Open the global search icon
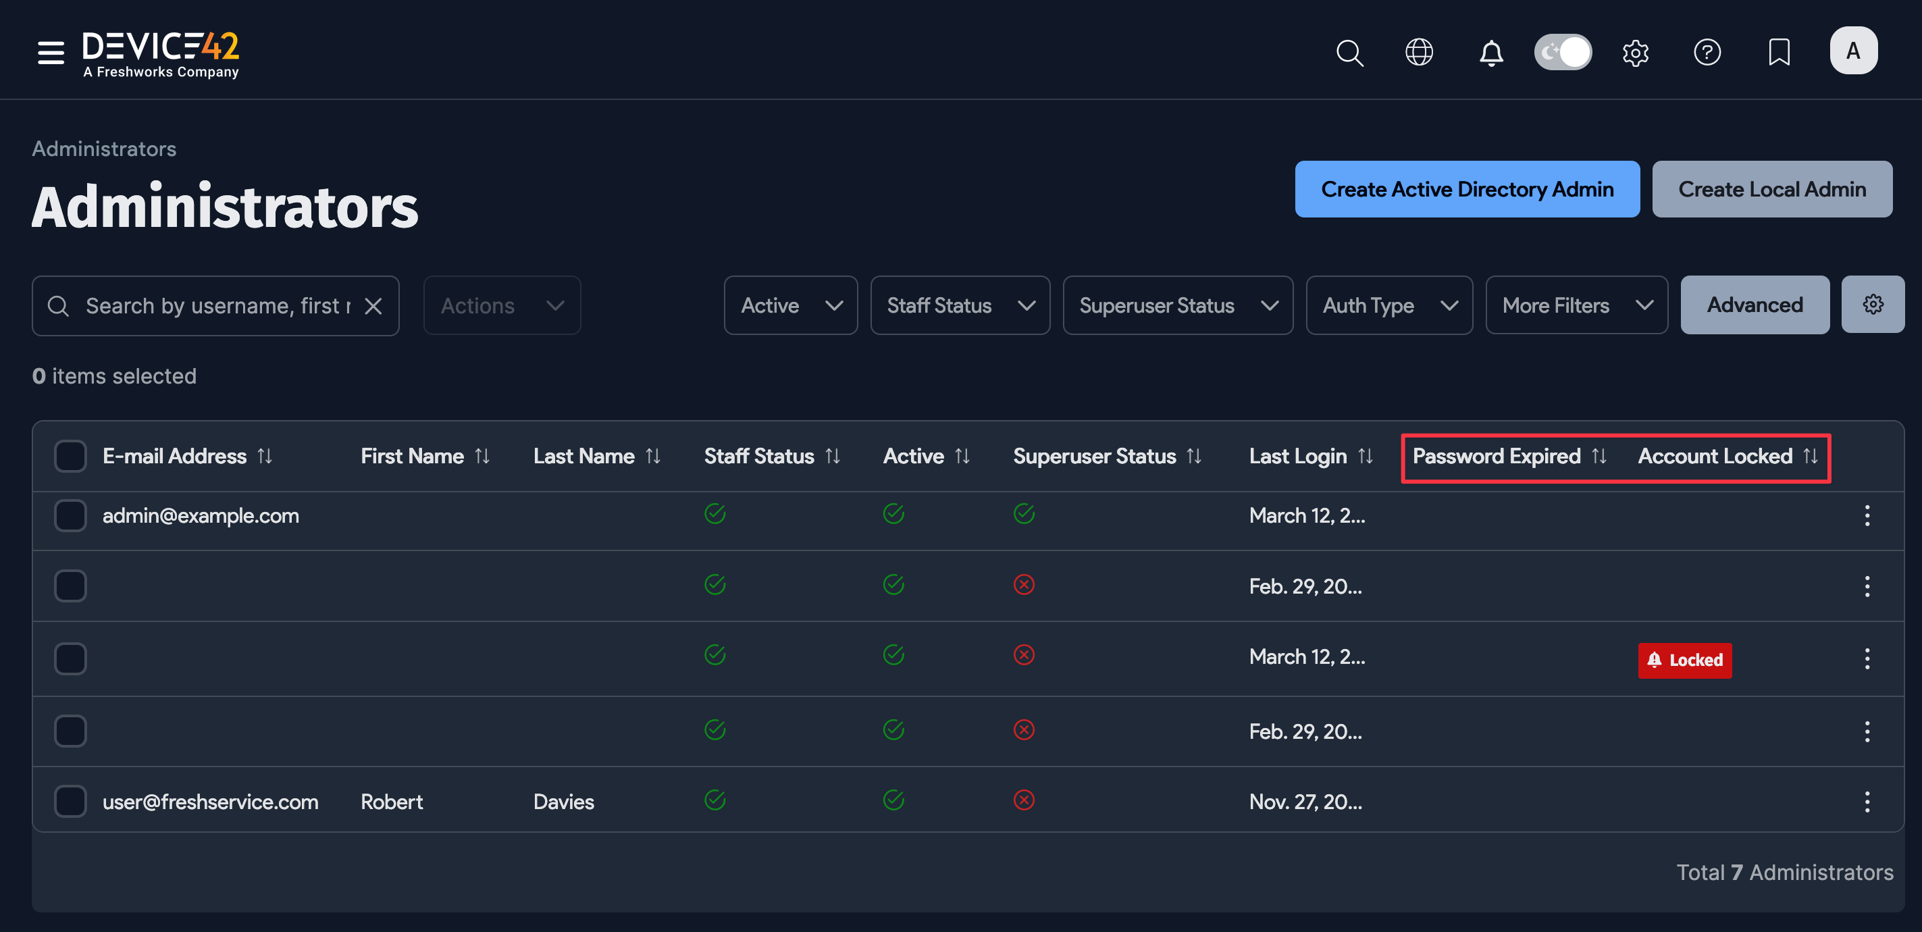The image size is (1922, 932). 1350,52
